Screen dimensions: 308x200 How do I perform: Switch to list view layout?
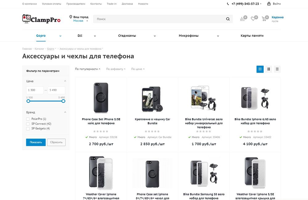[x=269, y=69]
